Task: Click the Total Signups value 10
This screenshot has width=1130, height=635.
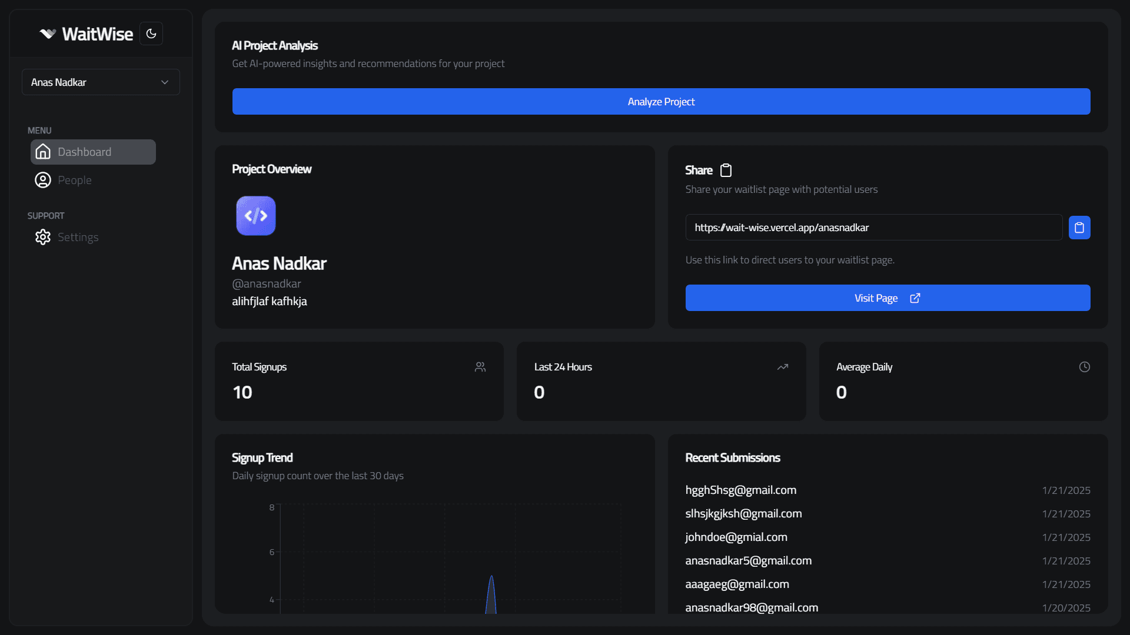Action: pos(242,392)
